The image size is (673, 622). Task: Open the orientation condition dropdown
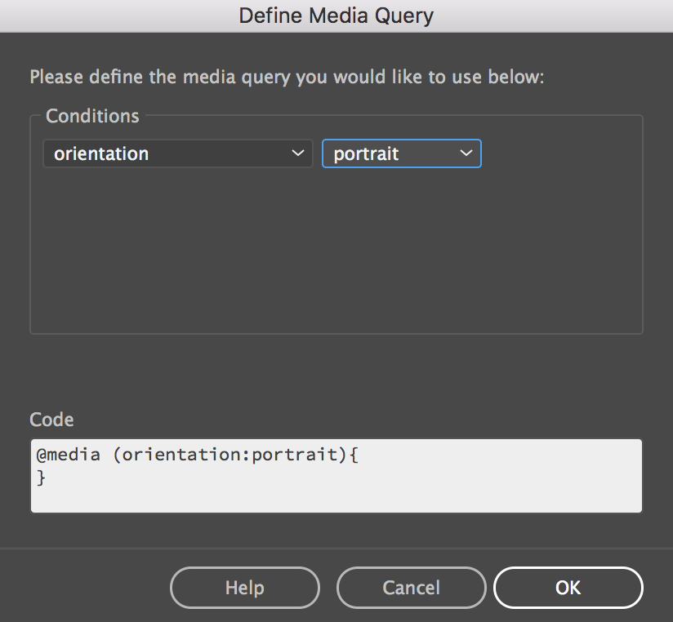click(x=177, y=153)
